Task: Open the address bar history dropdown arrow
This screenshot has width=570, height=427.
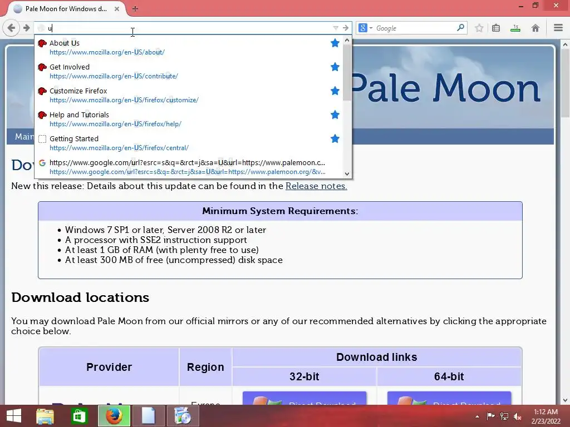Action: [x=336, y=28]
